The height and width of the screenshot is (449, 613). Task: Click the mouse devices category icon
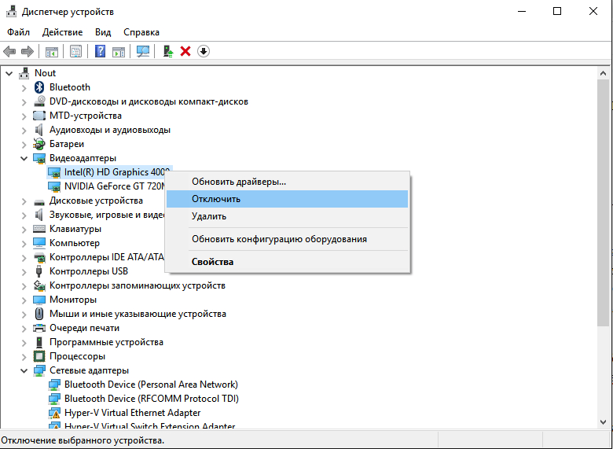[39, 314]
